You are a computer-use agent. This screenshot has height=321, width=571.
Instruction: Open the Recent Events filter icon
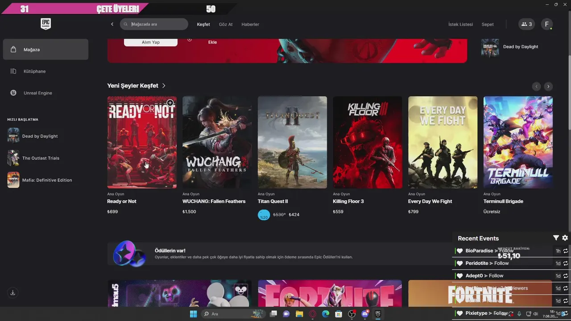pos(556,238)
